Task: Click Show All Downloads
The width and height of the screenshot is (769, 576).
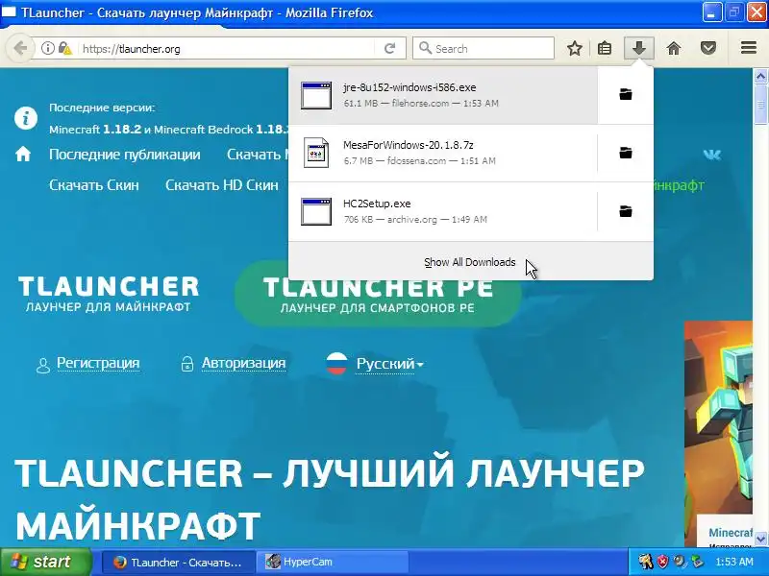Action: [x=470, y=262]
